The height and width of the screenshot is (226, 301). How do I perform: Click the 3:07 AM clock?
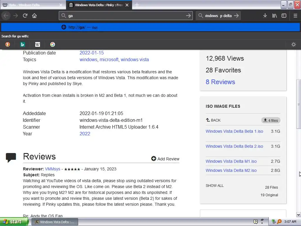tap(290, 222)
